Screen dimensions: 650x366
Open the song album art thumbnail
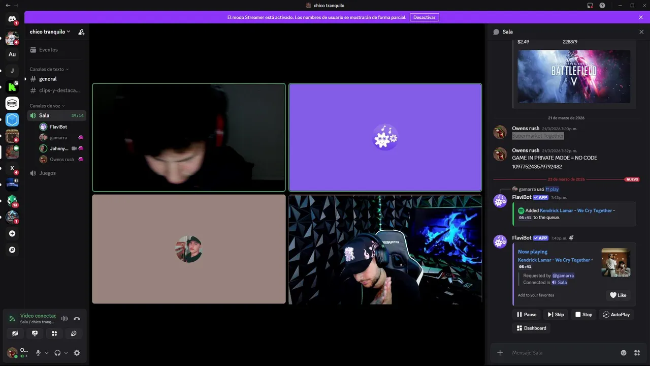pos(615,262)
